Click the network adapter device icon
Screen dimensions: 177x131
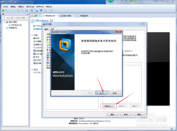(34, 51)
